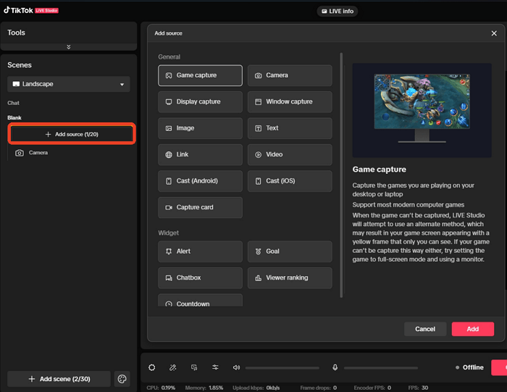Click the Scenes panel heading
Image resolution: width=507 pixels, height=392 pixels.
pyautogui.click(x=20, y=65)
